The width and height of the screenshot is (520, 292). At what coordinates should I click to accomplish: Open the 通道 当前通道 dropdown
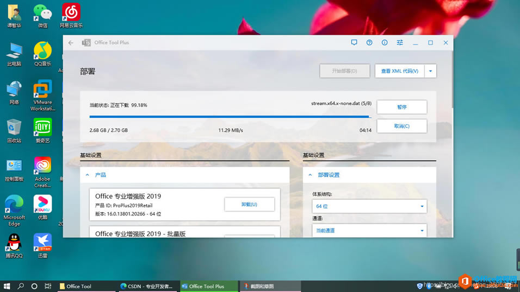pyautogui.click(x=369, y=231)
